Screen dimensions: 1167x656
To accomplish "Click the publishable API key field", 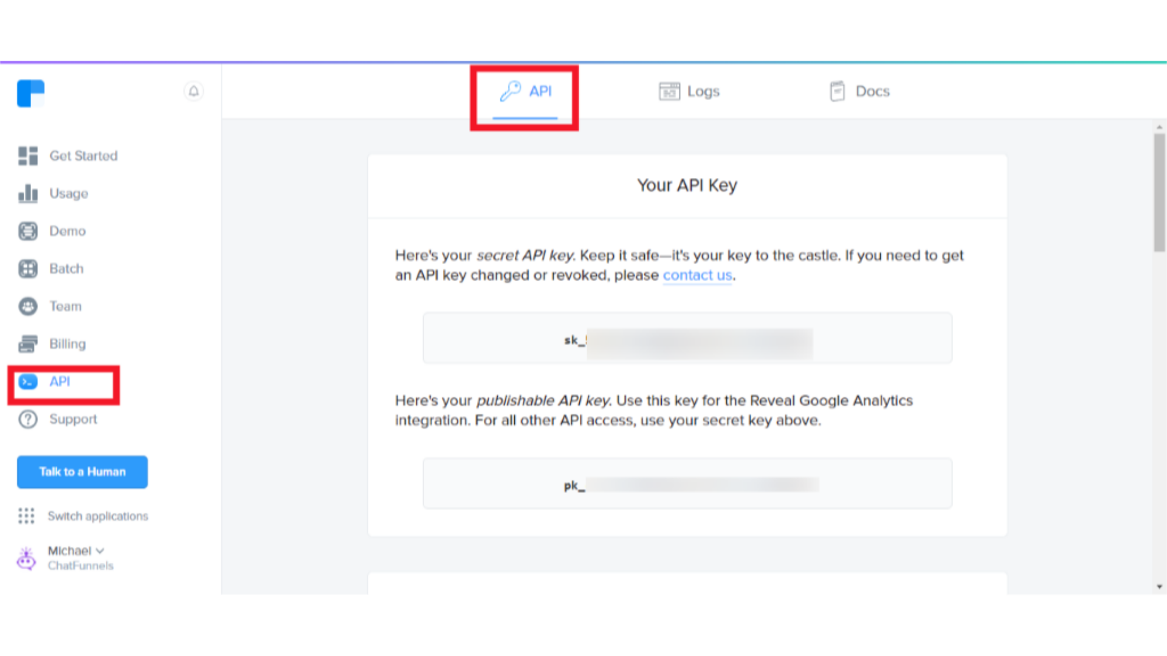I will click(x=687, y=485).
